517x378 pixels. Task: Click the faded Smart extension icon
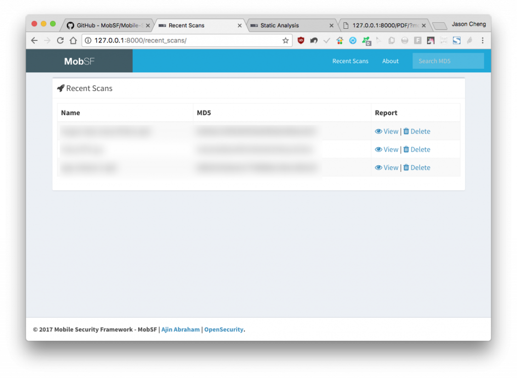443,40
